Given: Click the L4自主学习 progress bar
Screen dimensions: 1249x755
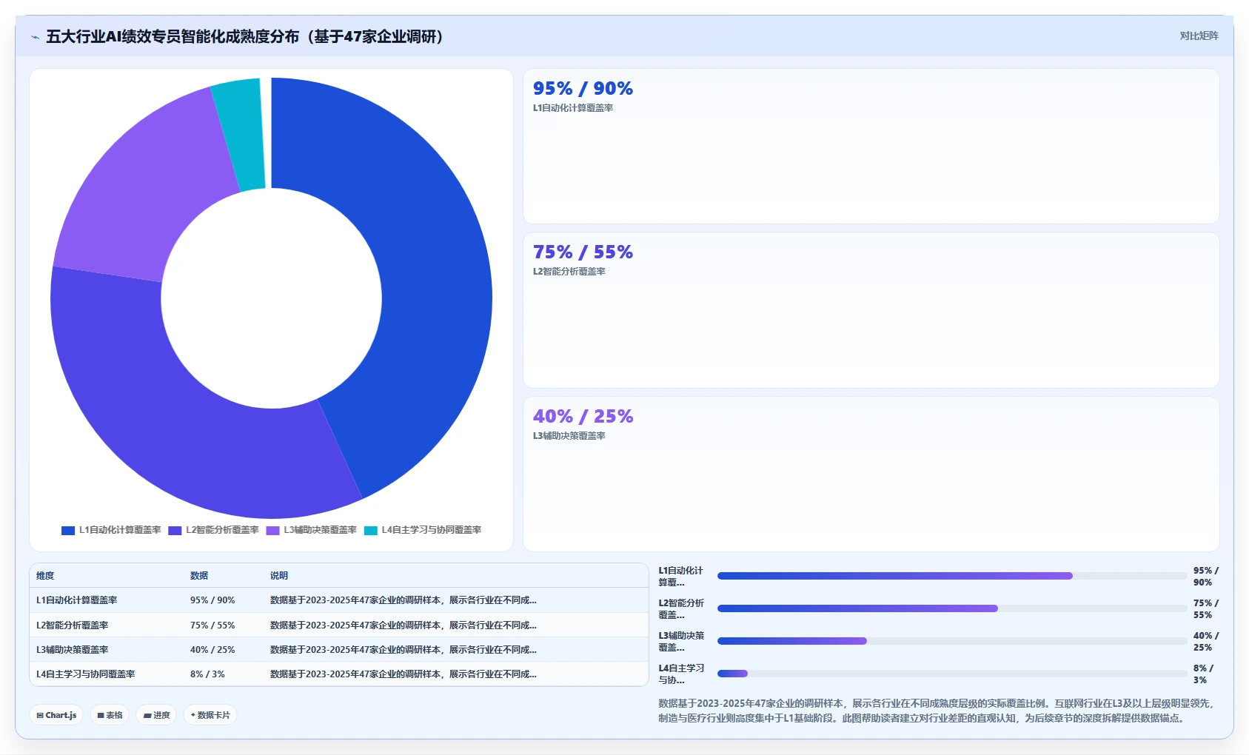Looking at the screenshot, I should (952, 674).
